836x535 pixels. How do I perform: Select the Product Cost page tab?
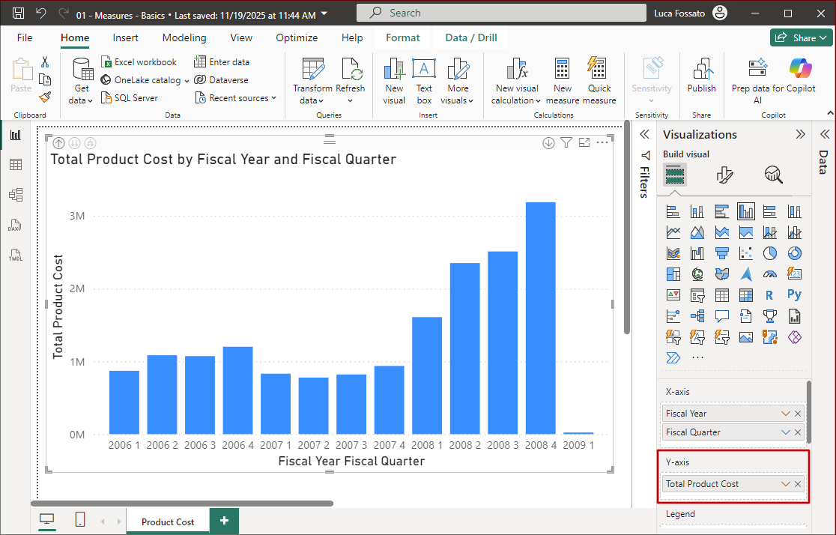coord(167,522)
